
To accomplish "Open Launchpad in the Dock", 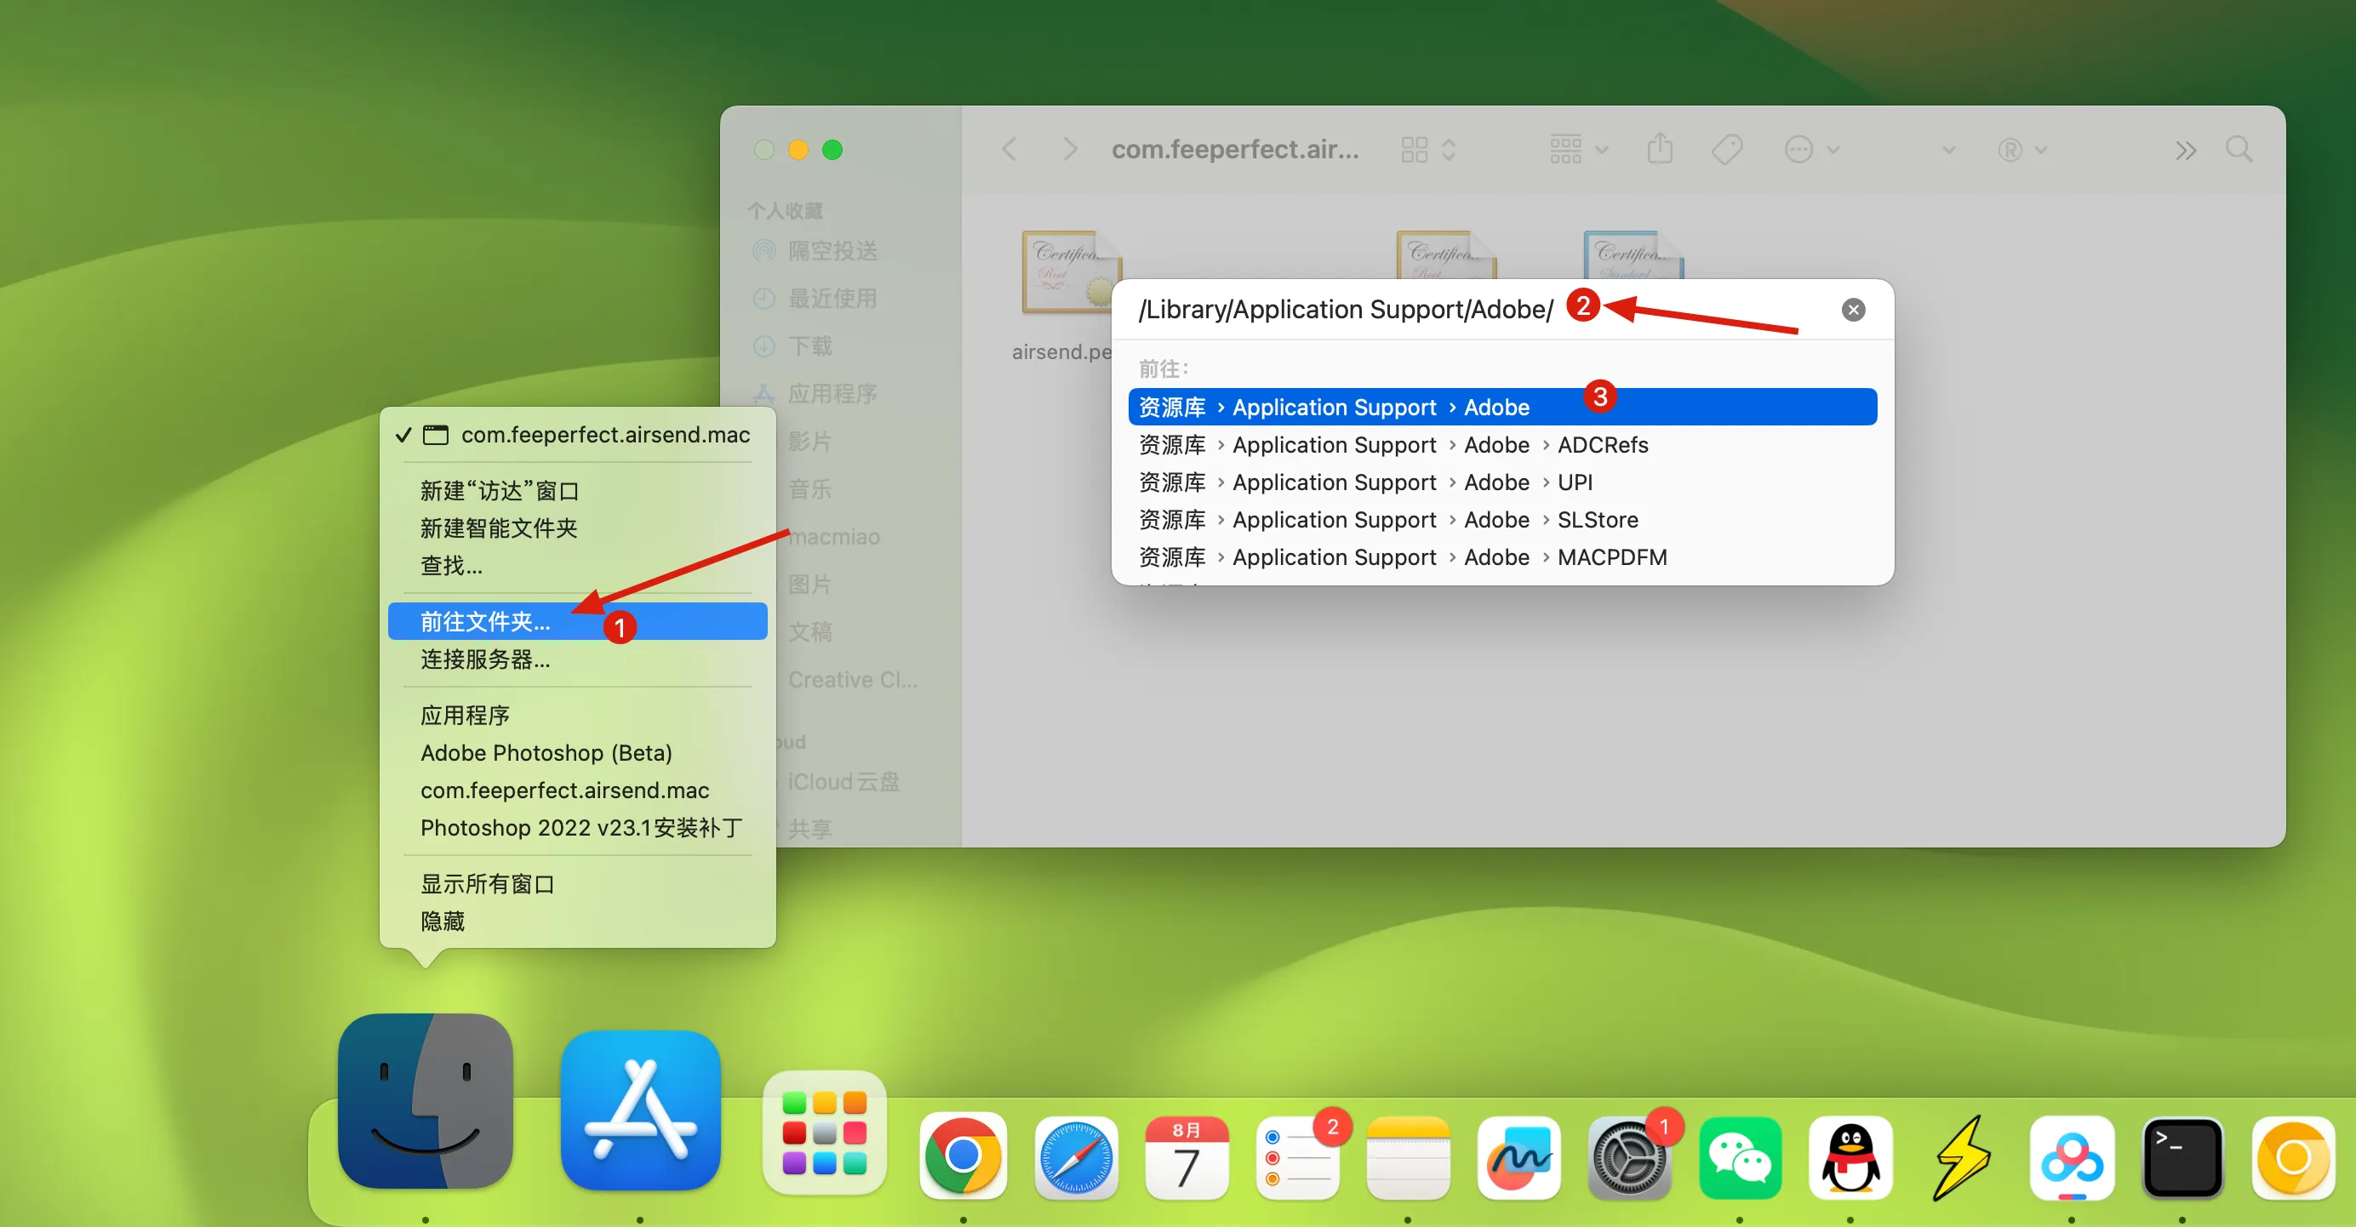I will 824,1133.
